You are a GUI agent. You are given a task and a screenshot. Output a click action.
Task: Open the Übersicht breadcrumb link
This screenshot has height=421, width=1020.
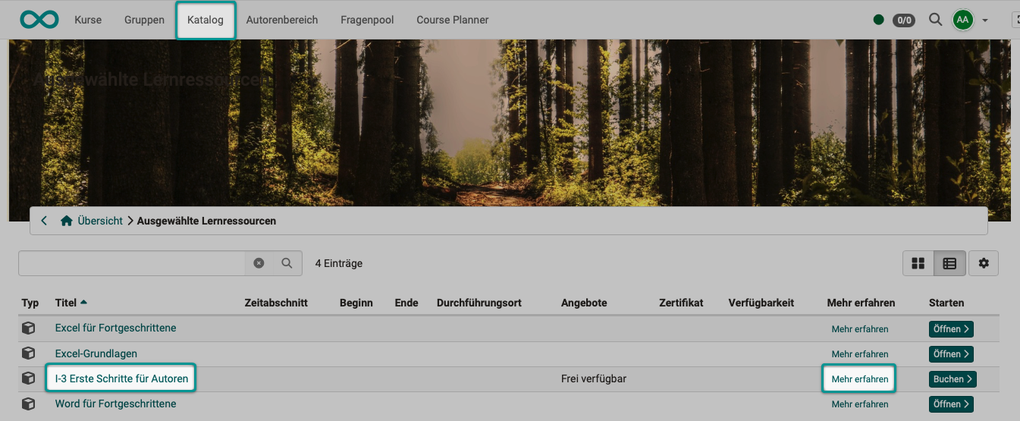99,221
